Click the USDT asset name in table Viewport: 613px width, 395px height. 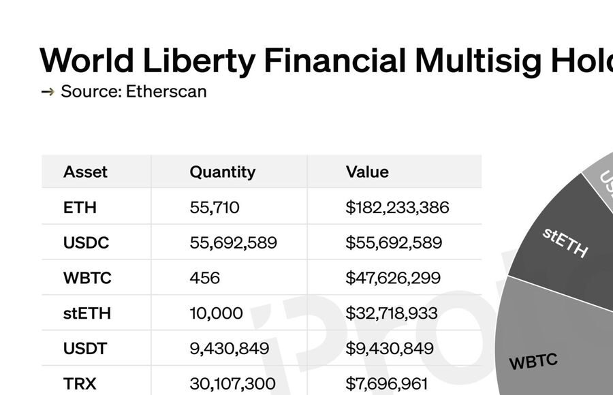pos(86,349)
